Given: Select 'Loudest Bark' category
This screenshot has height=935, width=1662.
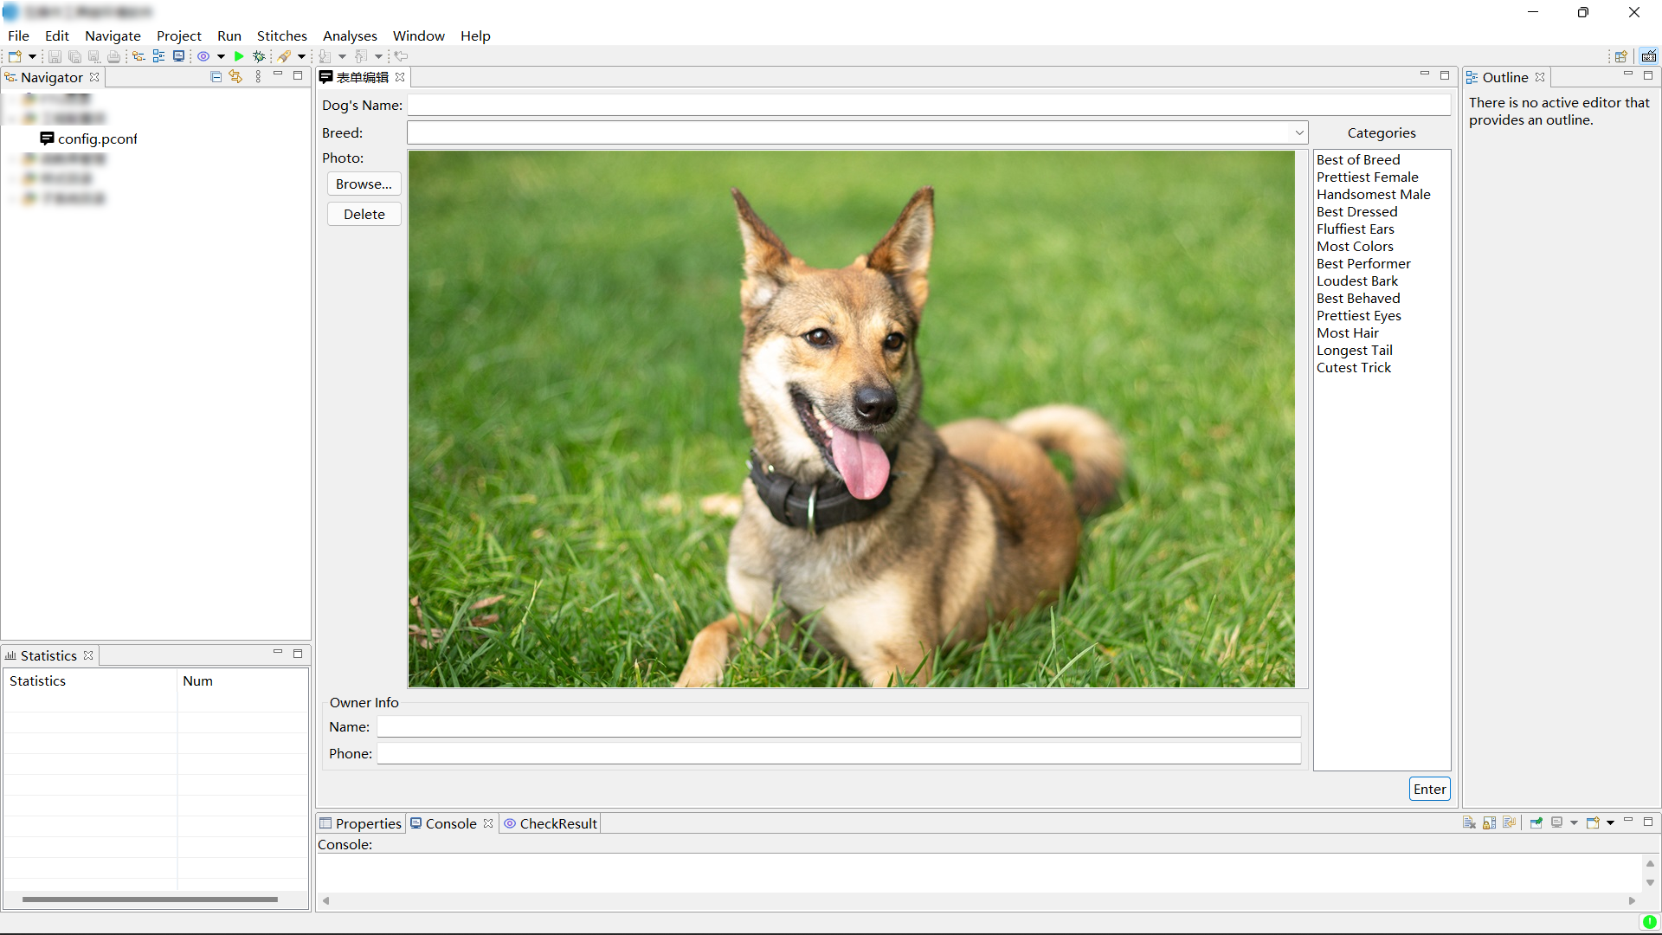Looking at the screenshot, I should pyautogui.click(x=1357, y=280).
